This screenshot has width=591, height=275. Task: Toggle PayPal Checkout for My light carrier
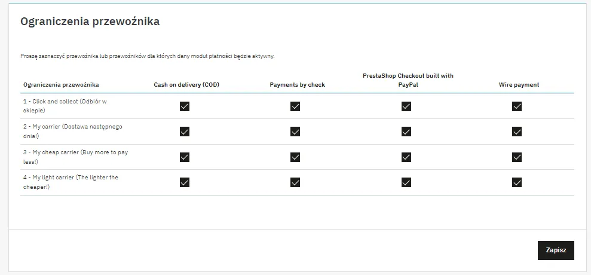pos(406,182)
